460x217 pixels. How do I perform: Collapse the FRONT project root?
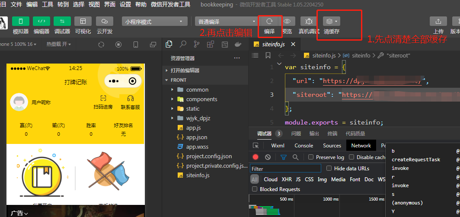pyautogui.click(x=205, y=80)
